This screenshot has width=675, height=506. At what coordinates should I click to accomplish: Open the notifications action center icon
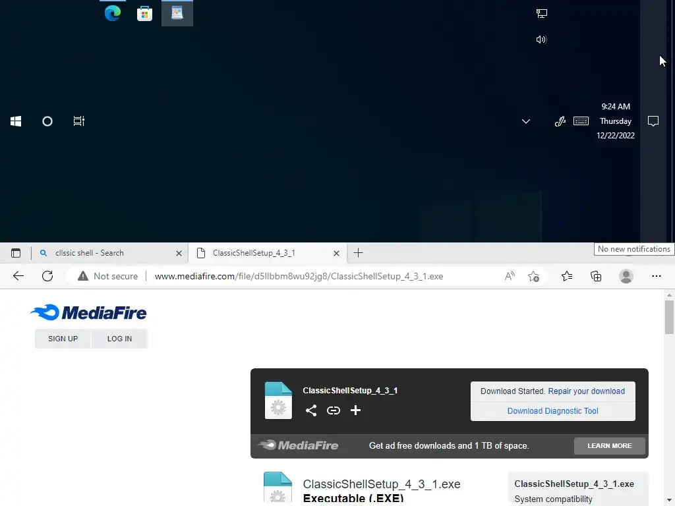click(653, 121)
